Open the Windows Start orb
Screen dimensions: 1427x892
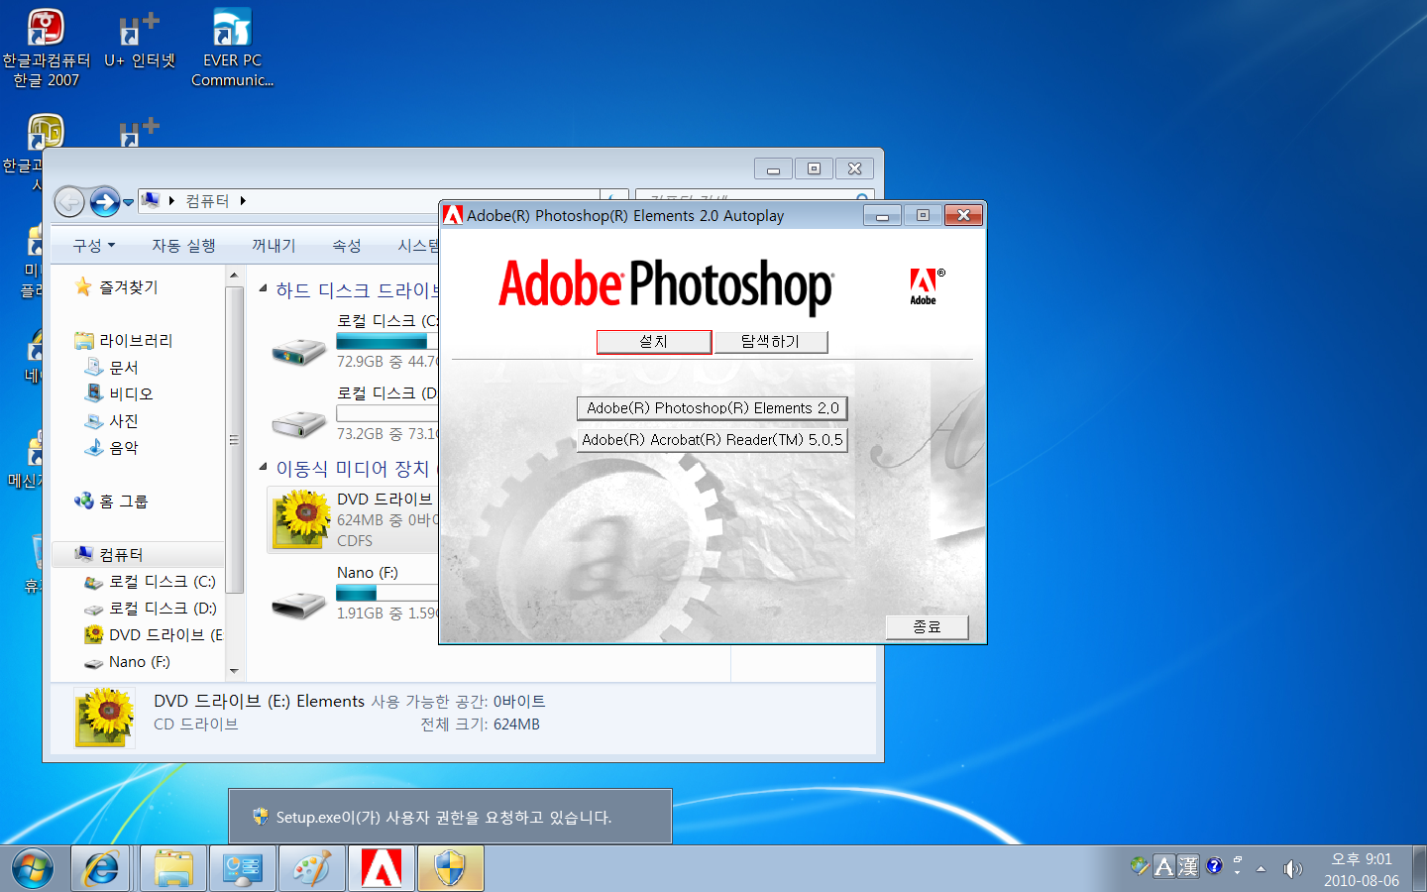click(33, 869)
